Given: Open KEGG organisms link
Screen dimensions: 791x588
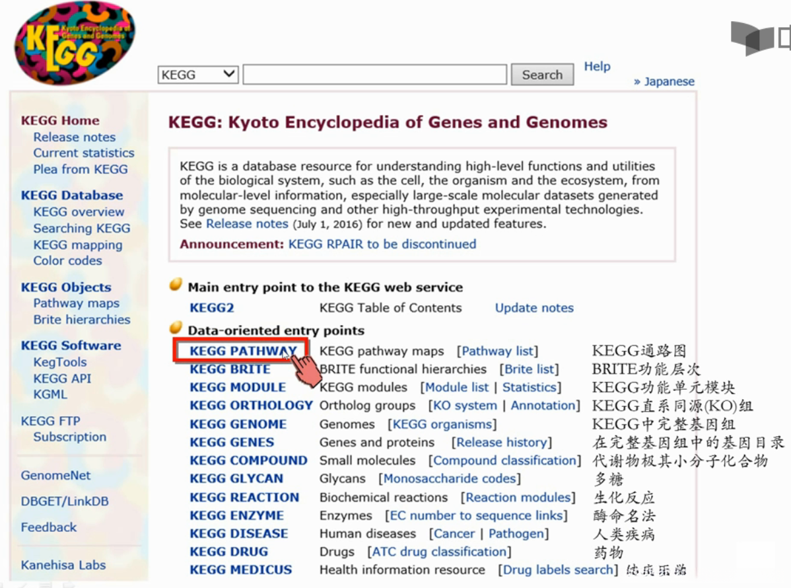Looking at the screenshot, I should click(442, 424).
